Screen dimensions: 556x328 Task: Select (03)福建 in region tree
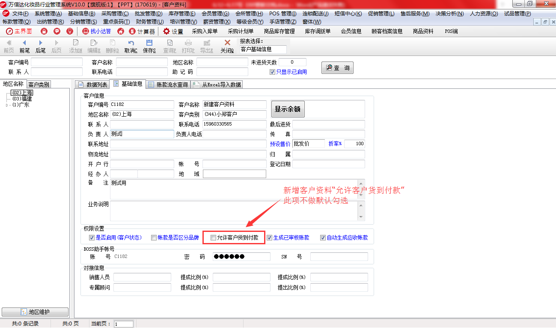tap(22, 99)
